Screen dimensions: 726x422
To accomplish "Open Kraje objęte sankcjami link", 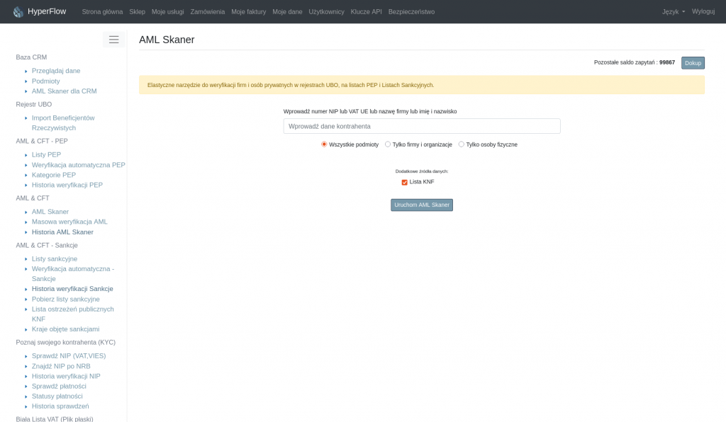I will click(x=66, y=329).
